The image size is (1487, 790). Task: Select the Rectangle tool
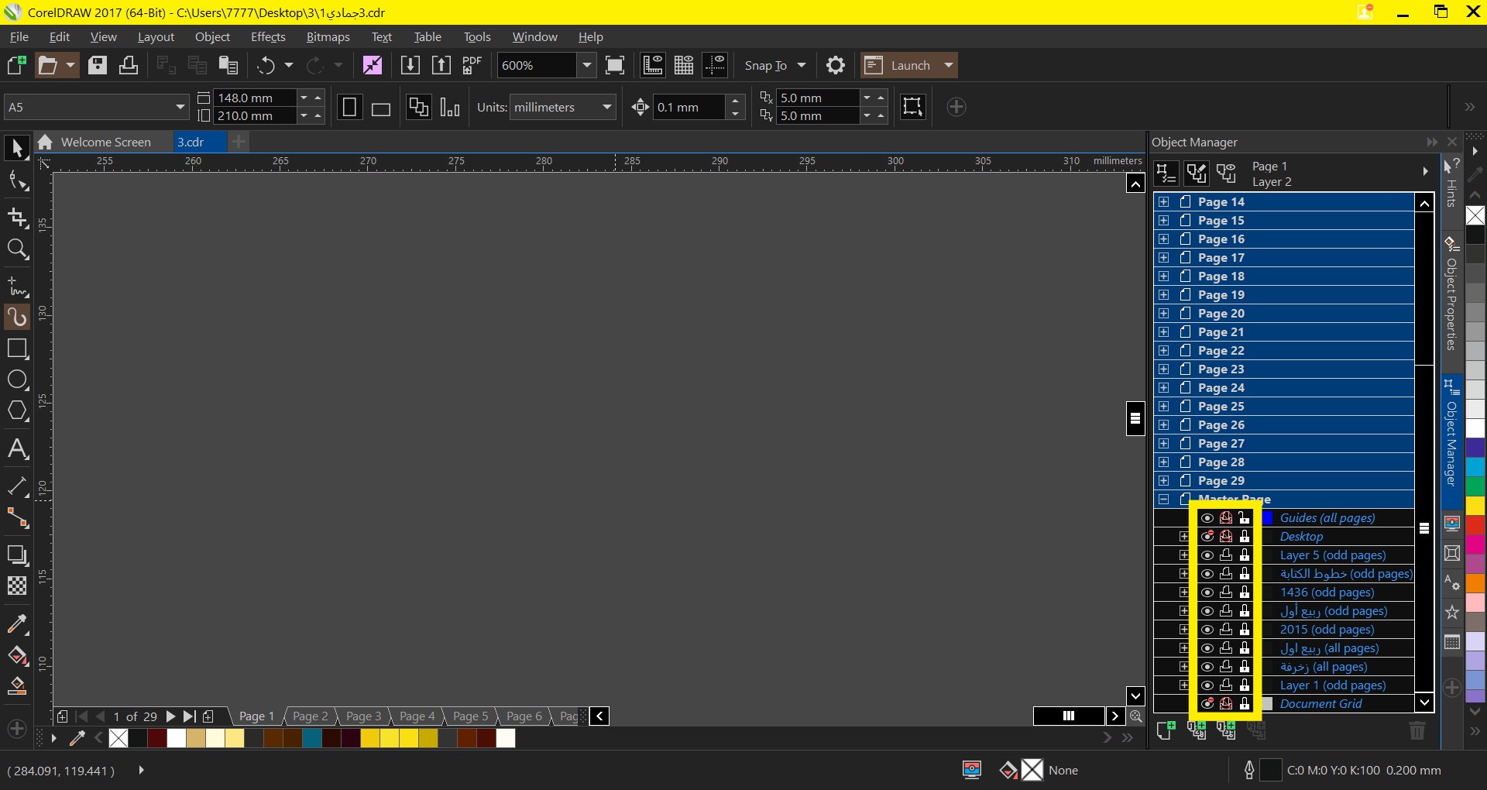coord(17,349)
